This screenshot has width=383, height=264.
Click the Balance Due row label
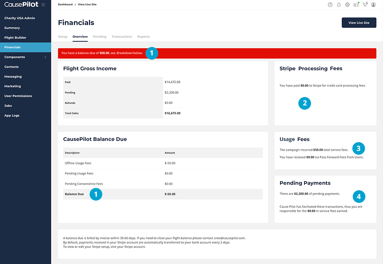click(x=74, y=194)
